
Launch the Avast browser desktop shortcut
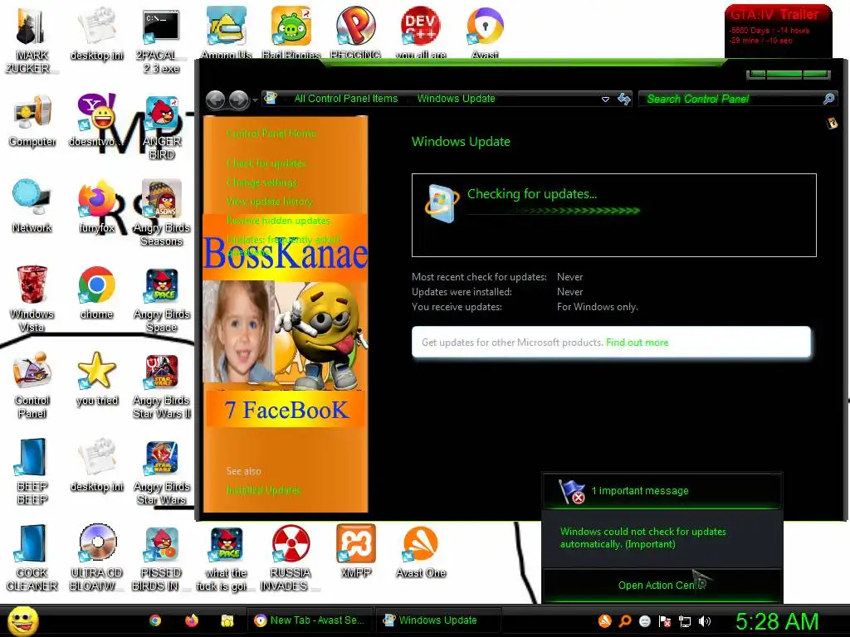485,32
